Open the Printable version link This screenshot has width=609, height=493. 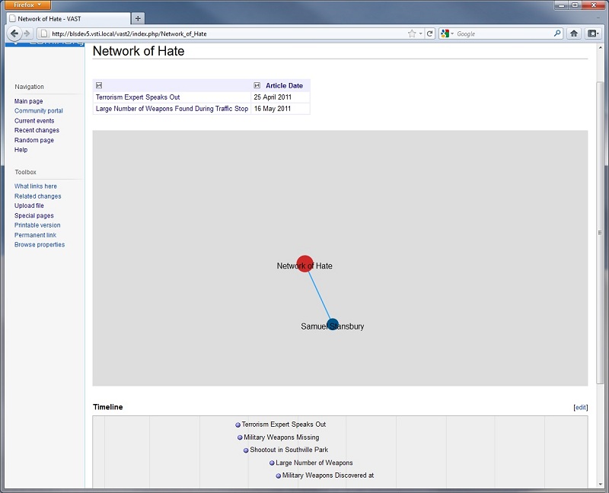(37, 225)
